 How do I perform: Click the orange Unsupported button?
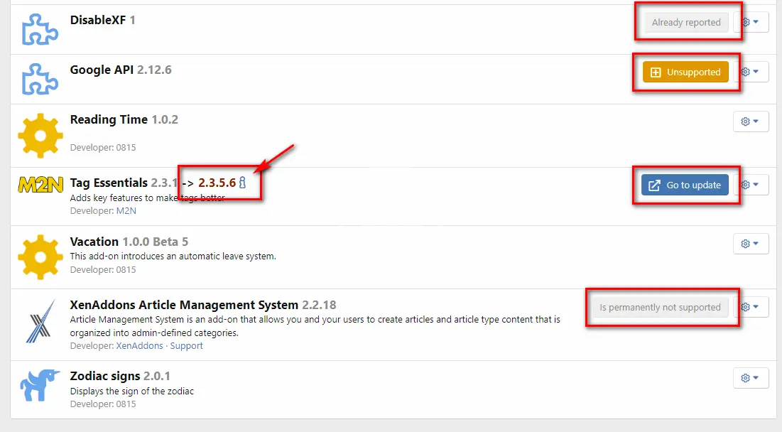pos(685,72)
